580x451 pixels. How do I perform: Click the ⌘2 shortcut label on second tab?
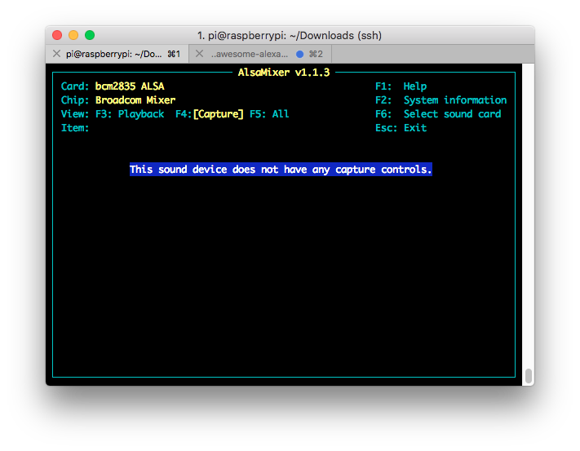[316, 54]
